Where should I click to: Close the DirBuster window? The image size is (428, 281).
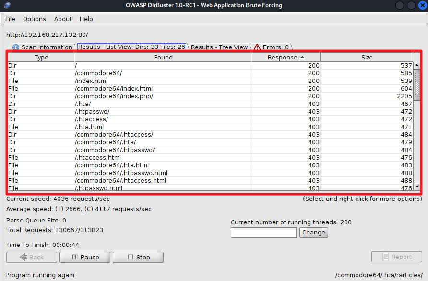(x=423, y=5)
